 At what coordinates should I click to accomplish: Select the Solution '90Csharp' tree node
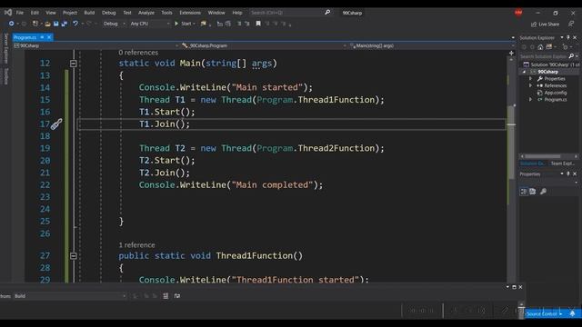point(552,64)
